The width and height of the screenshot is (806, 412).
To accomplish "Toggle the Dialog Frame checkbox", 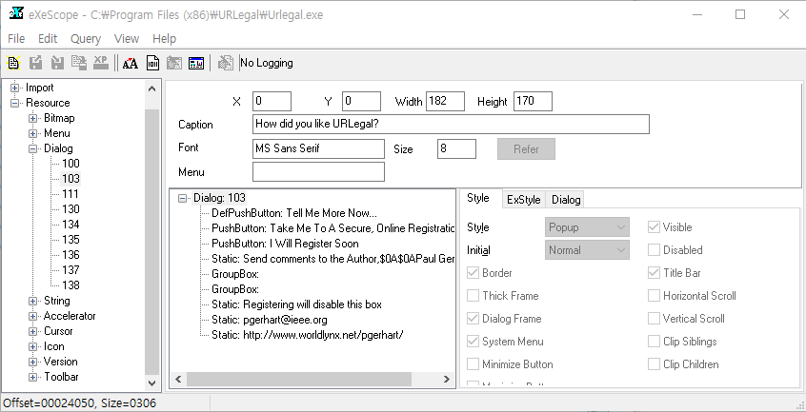I will (x=473, y=319).
